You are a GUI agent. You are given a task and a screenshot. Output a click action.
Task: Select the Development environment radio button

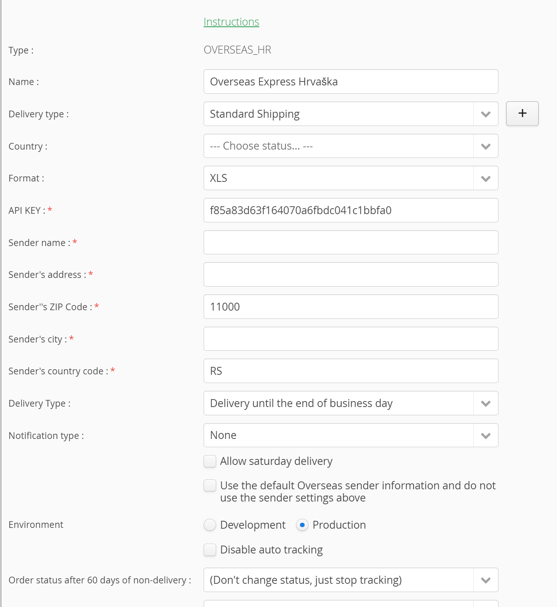click(x=210, y=525)
